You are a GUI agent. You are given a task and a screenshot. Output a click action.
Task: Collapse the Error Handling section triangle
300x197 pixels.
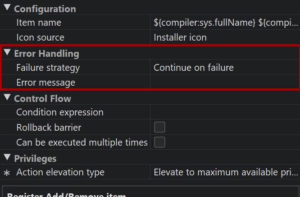(7, 53)
